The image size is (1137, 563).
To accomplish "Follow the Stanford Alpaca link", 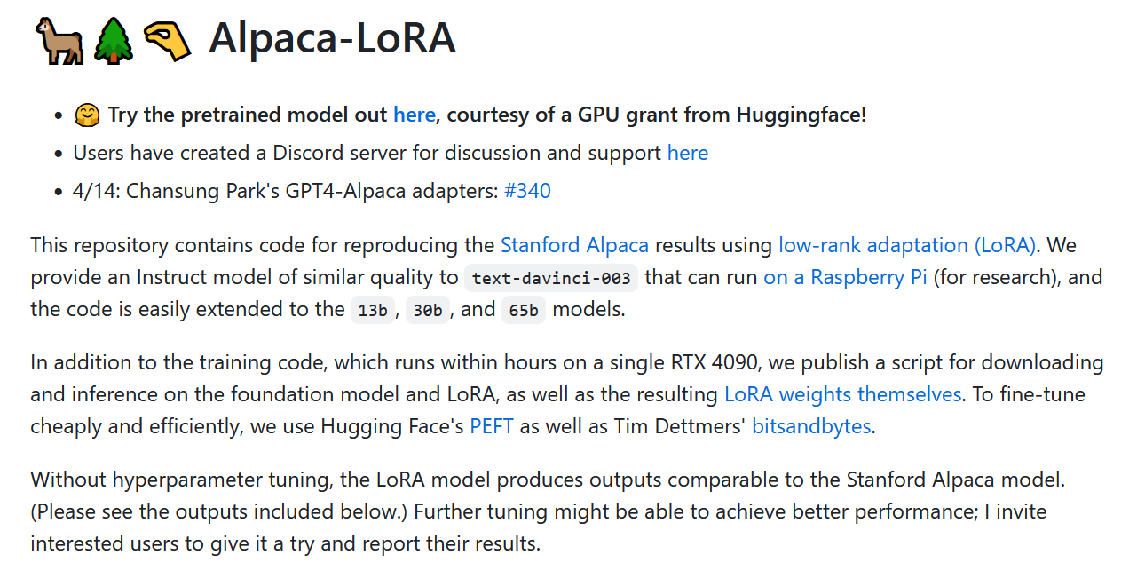I will (x=574, y=244).
